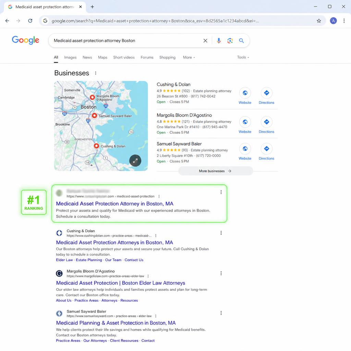Switch to Short videos tab

coord(124,57)
